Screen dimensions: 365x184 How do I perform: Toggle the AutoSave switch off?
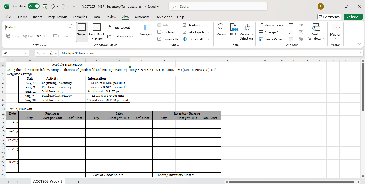pyautogui.click(x=33, y=6)
